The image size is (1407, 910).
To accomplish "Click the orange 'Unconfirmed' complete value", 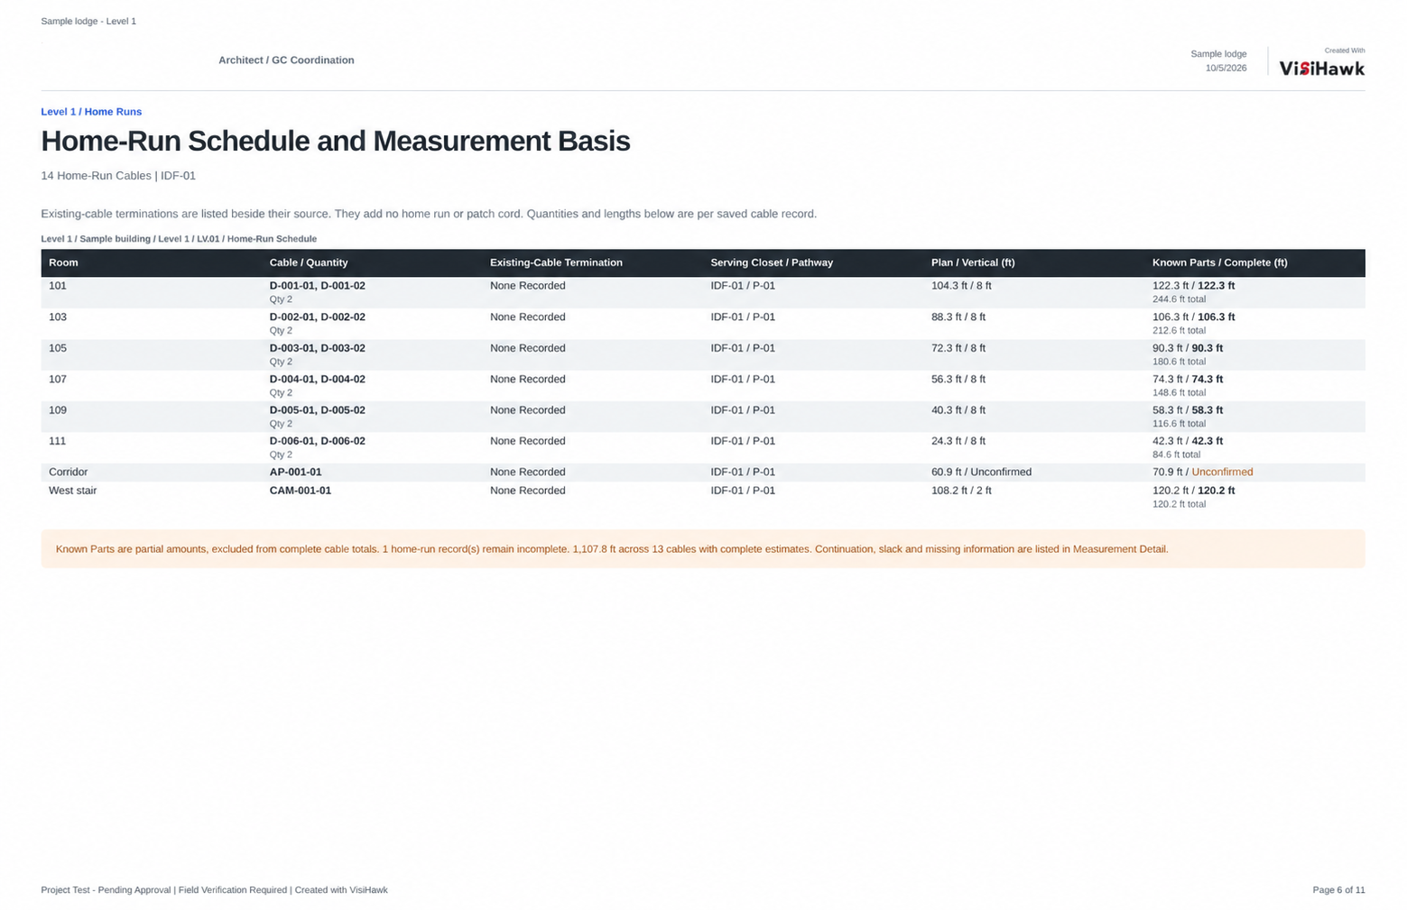I will pyautogui.click(x=1222, y=472).
